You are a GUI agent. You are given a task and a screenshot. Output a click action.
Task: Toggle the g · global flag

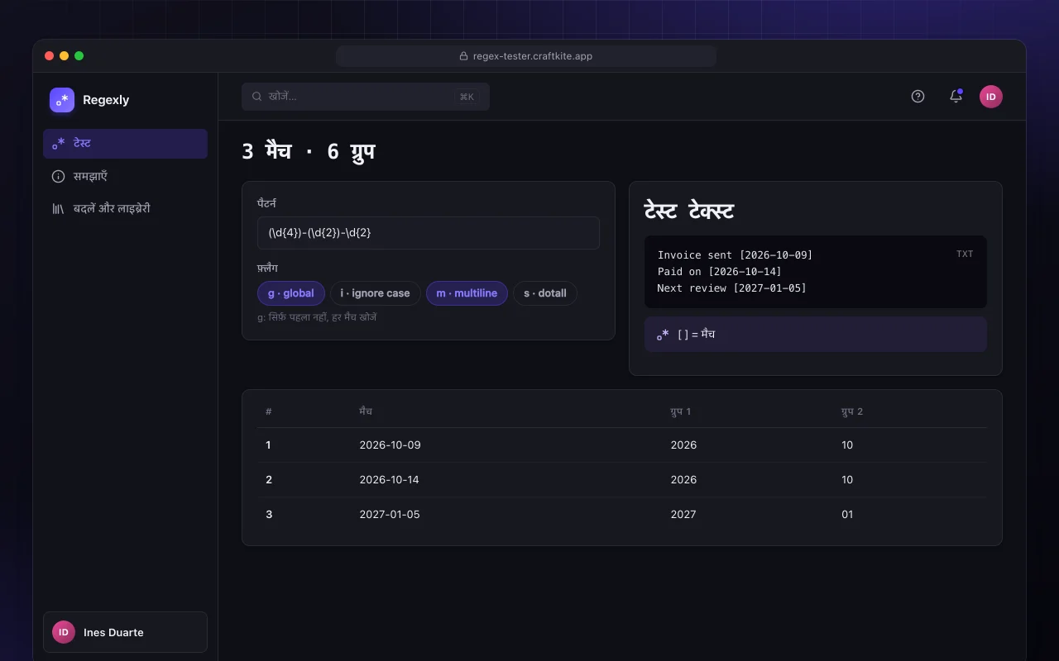(291, 293)
